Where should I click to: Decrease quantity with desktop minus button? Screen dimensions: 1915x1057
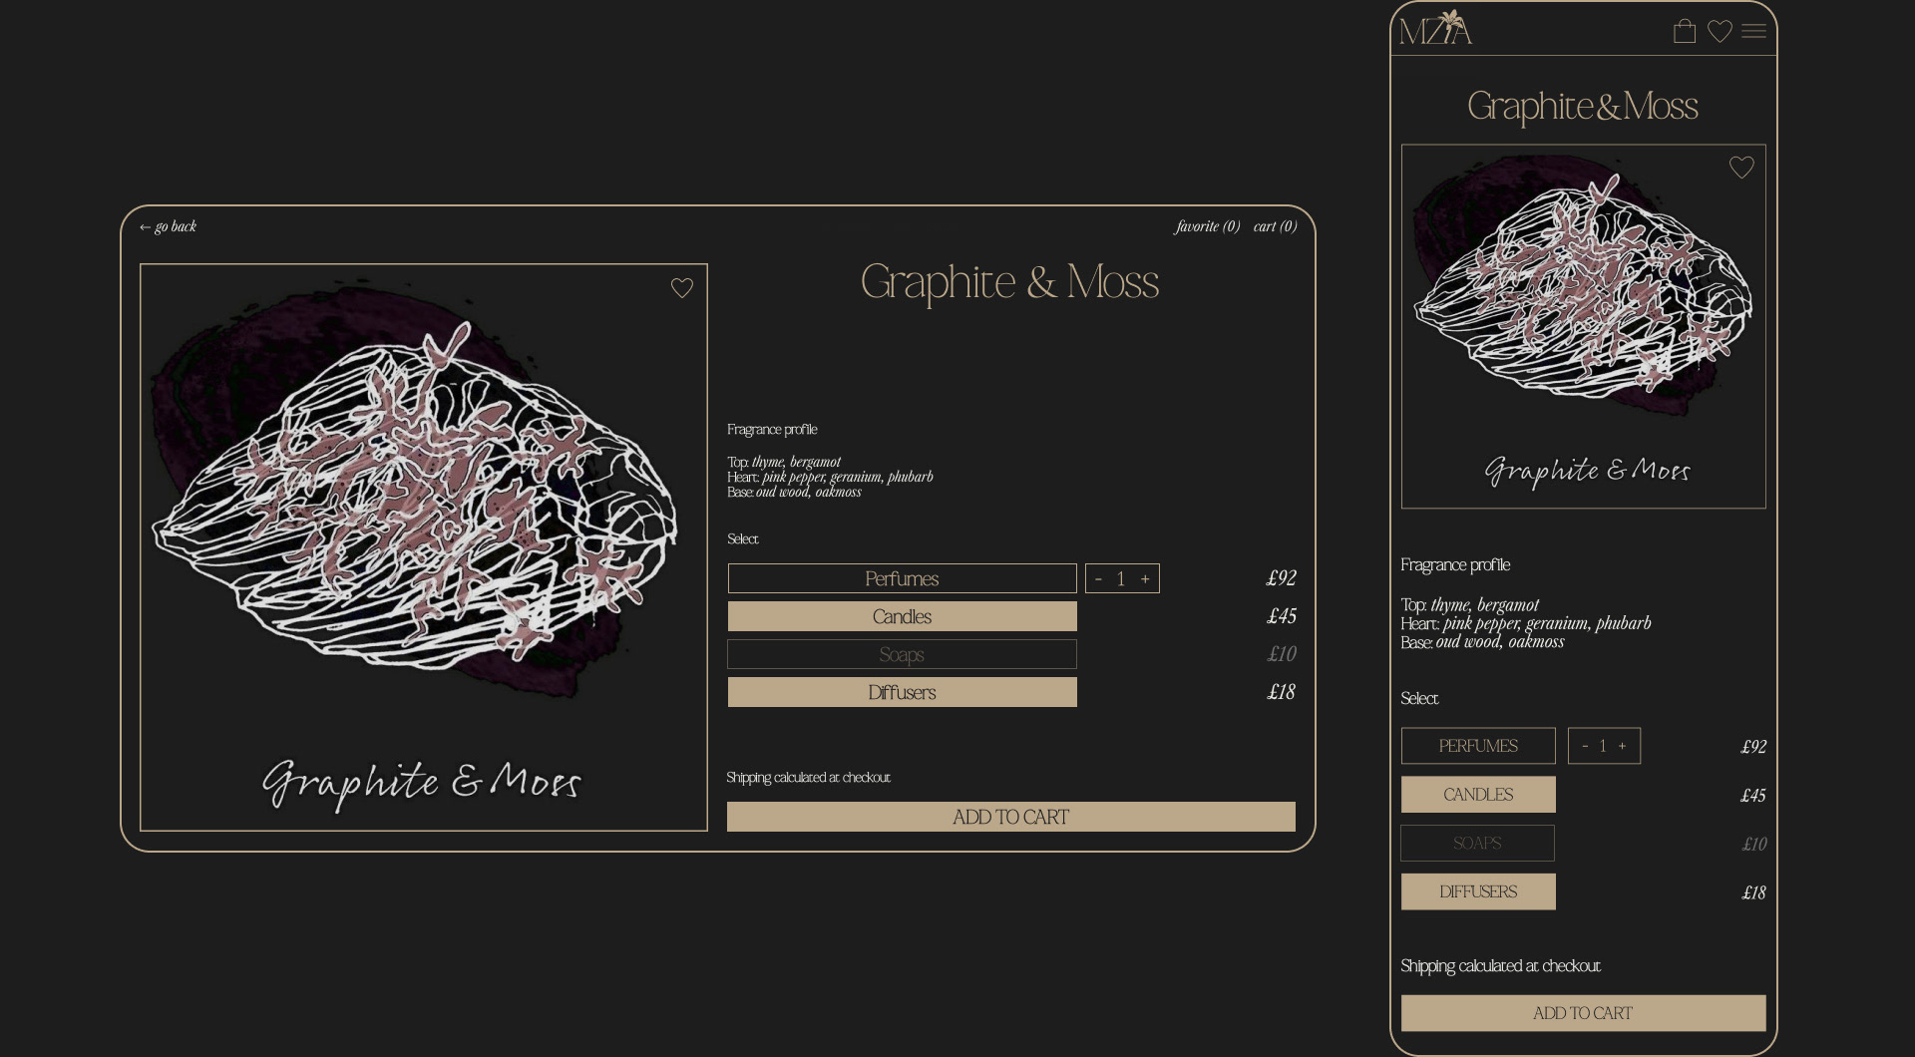tap(1098, 579)
